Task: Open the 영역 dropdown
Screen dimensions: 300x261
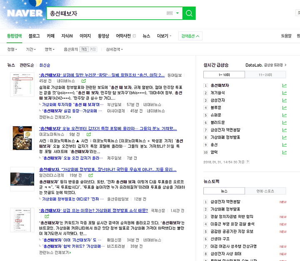Action: (50, 49)
